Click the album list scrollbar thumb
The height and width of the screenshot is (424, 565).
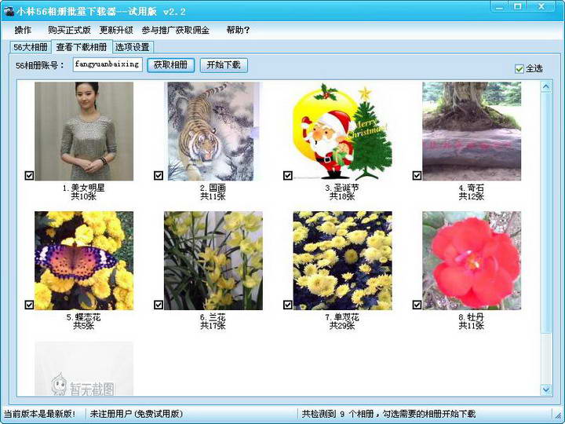[x=546, y=213]
